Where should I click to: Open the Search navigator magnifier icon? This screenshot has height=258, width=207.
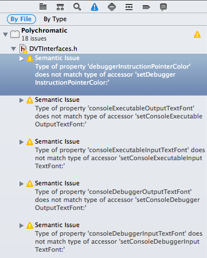point(77,7)
